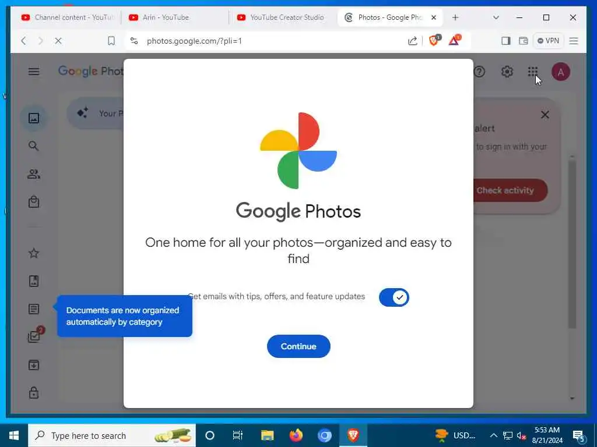Open the Windows Start menu
Screen dimensions: 597x447
[x=14, y=435]
